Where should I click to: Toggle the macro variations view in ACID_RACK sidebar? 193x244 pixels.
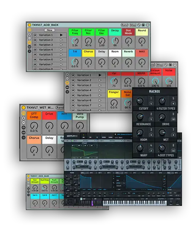click(29, 43)
